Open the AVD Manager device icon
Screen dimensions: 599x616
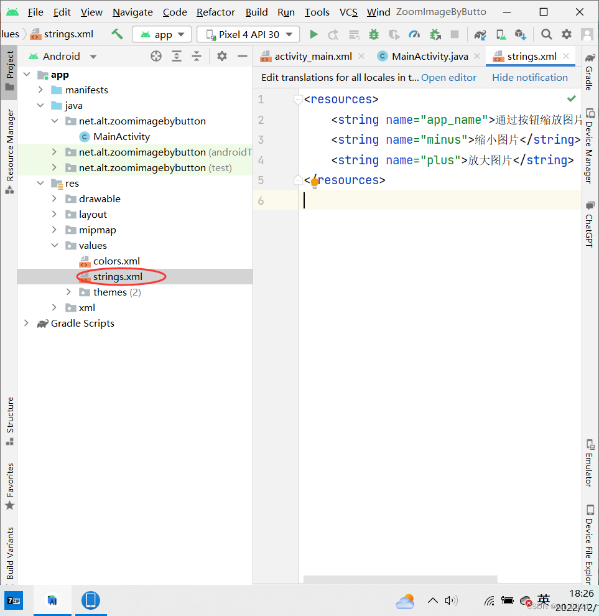pyautogui.click(x=501, y=35)
